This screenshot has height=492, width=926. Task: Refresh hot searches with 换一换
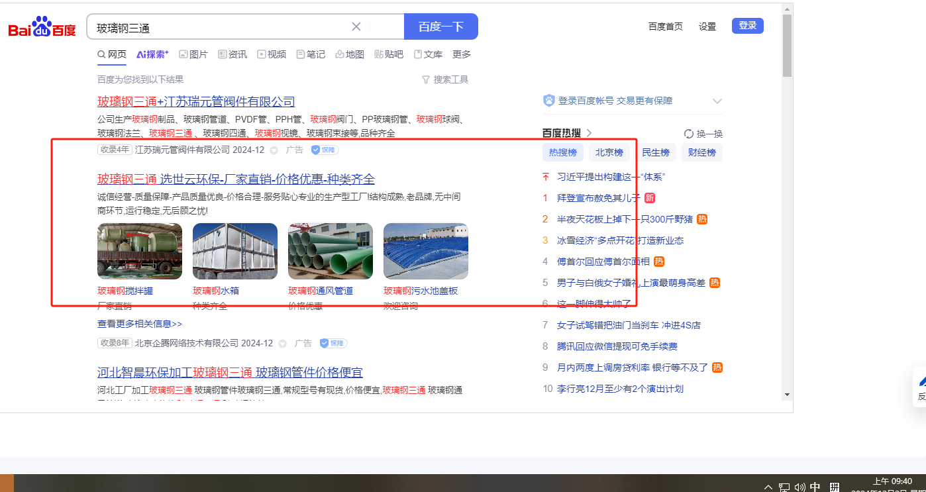point(703,133)
